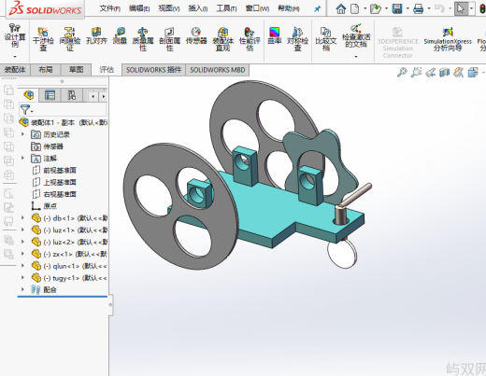Open a file with the Open icon

(376, 8)
